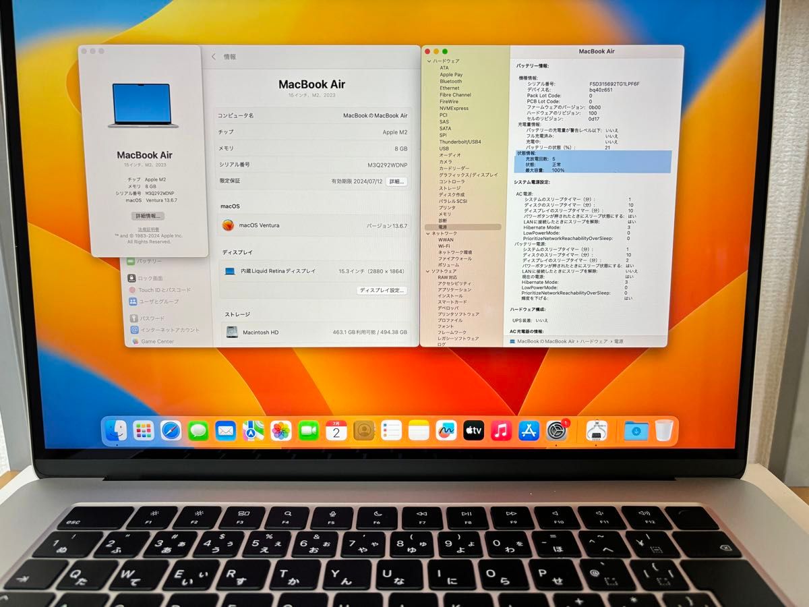Image resolution: width=809 pixels, height=607 pixels.
Task: Collapse the ハードウェア tree section
Action: 429,61
